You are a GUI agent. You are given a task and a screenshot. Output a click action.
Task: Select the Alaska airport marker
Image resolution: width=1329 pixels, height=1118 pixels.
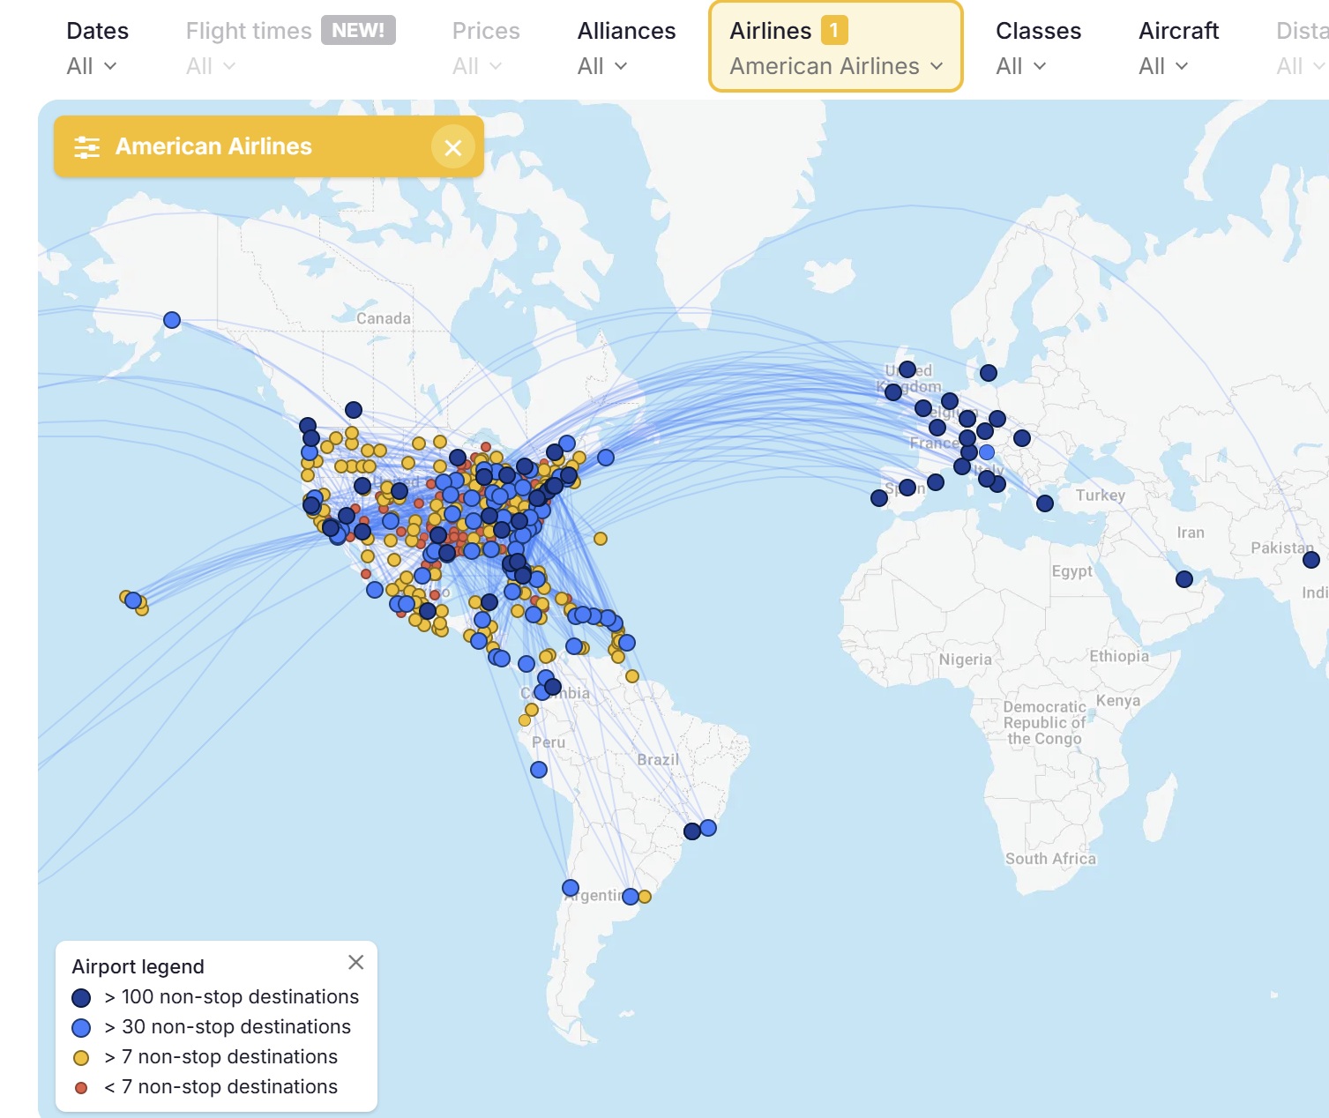point(172,320)
